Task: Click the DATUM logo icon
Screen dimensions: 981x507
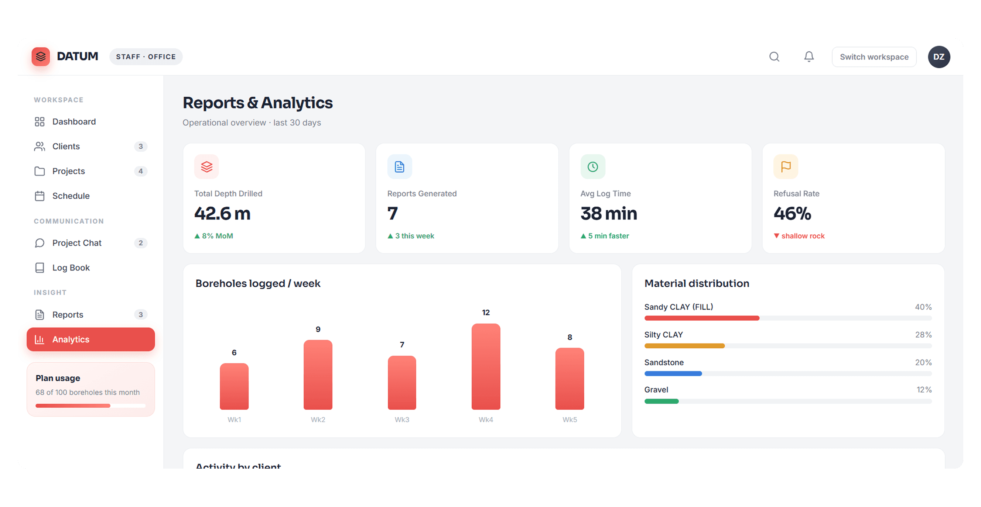Action: pos(41,57)
